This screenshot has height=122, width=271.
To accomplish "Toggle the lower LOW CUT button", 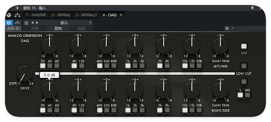I will pyautogui.click(x=244, y=82).
